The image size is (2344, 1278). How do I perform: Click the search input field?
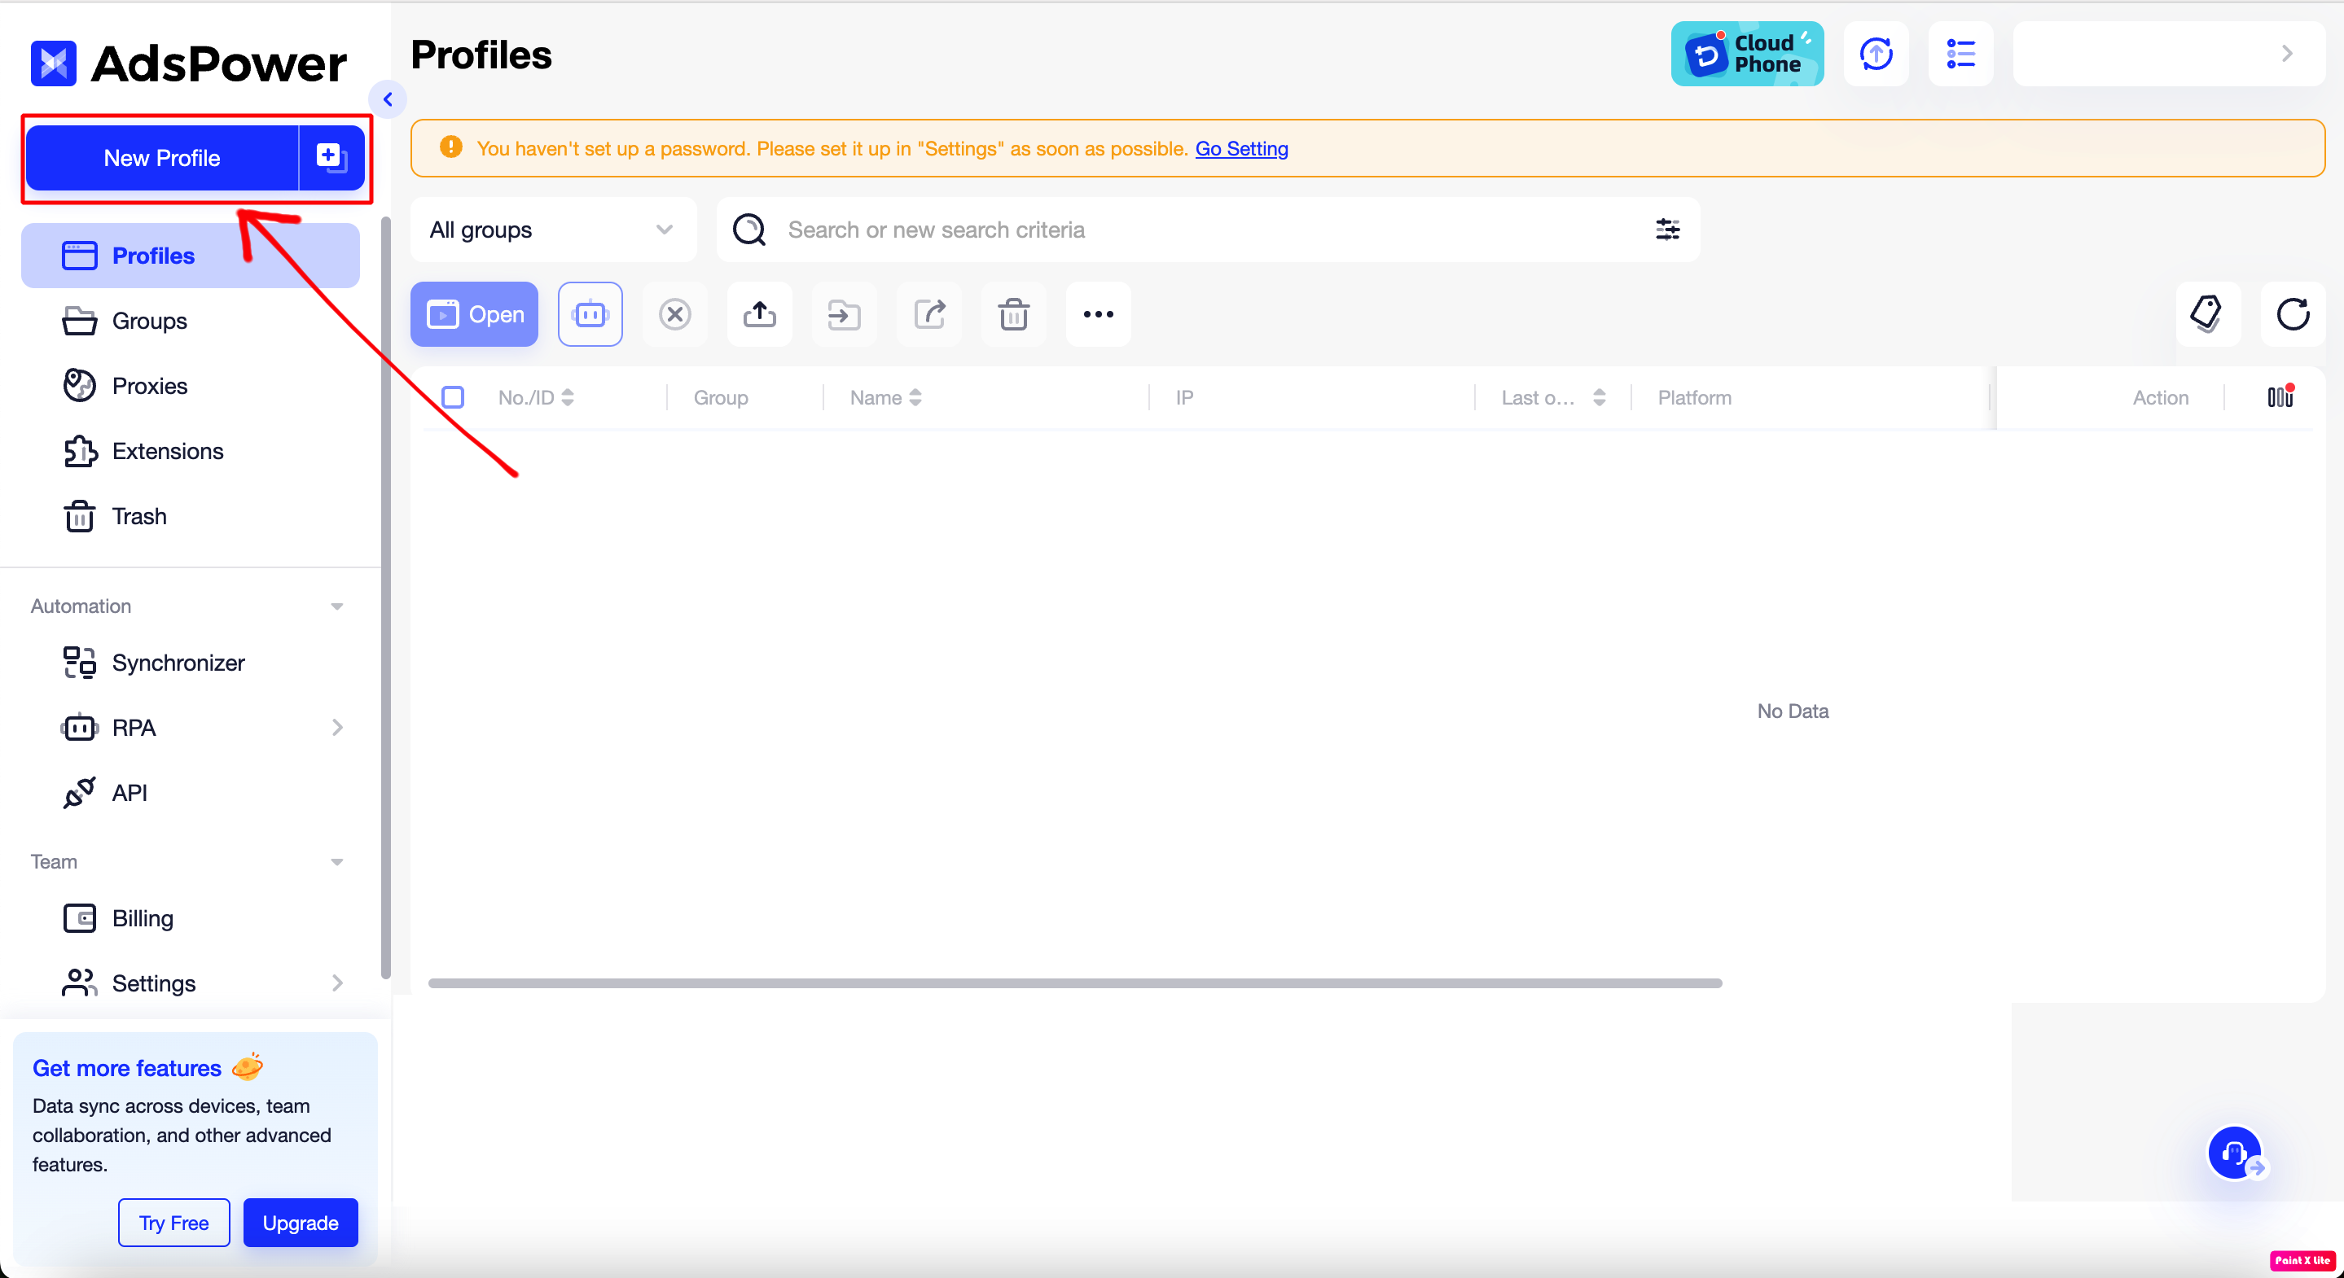1209,230
